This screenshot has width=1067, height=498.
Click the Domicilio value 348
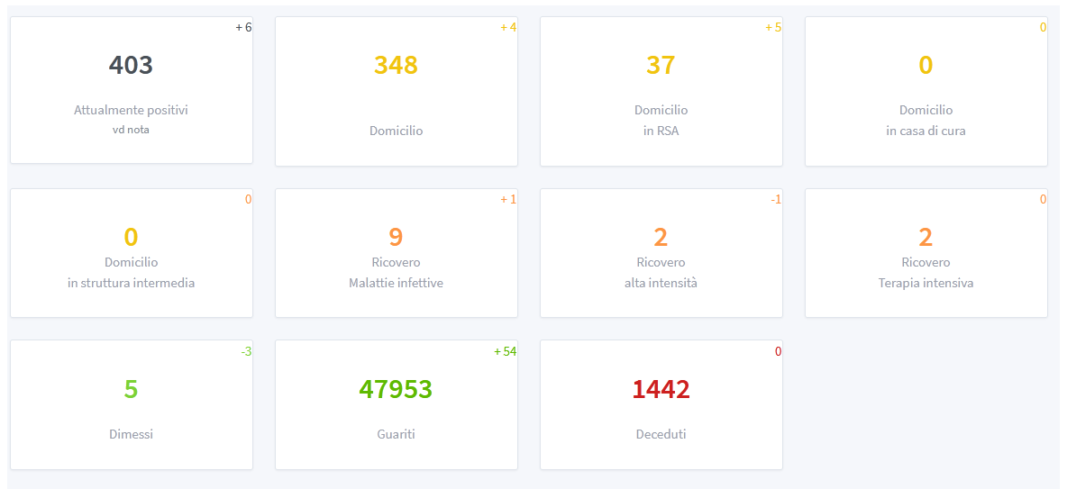pos(396,65)
